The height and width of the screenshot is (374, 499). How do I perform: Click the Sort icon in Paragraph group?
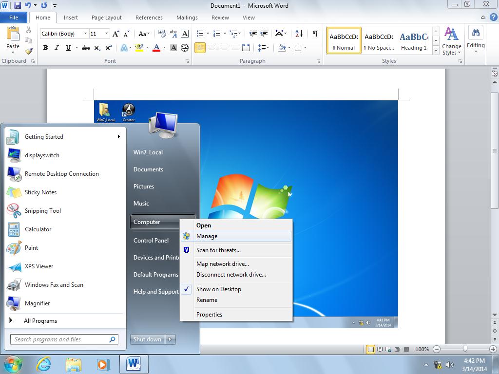299,34
